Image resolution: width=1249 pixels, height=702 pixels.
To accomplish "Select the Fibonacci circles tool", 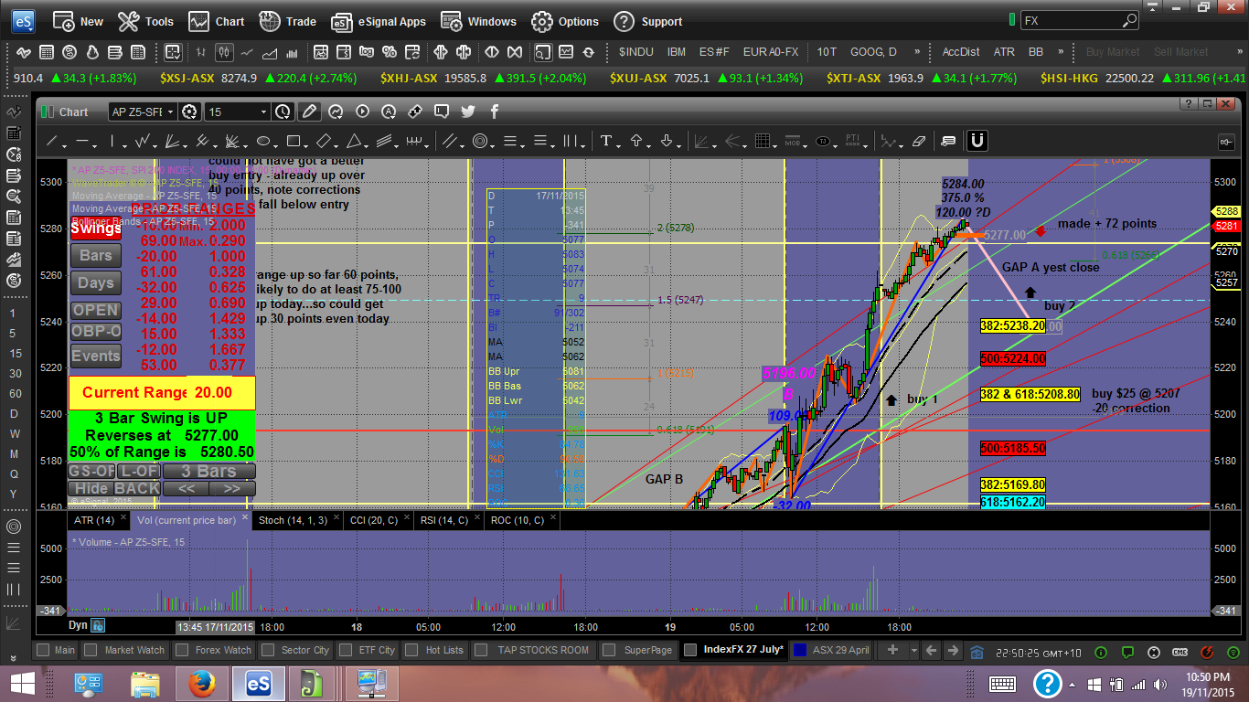I will click(478, 142).
